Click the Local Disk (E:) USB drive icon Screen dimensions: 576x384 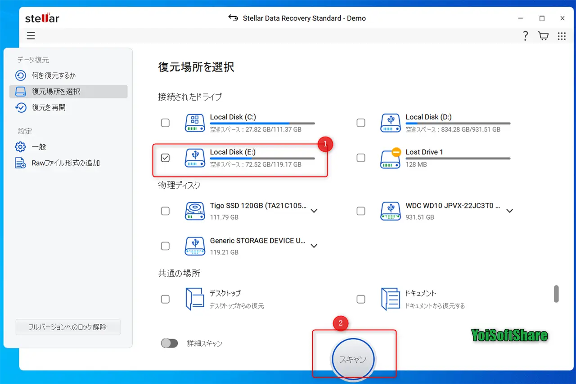pos(195,158)
